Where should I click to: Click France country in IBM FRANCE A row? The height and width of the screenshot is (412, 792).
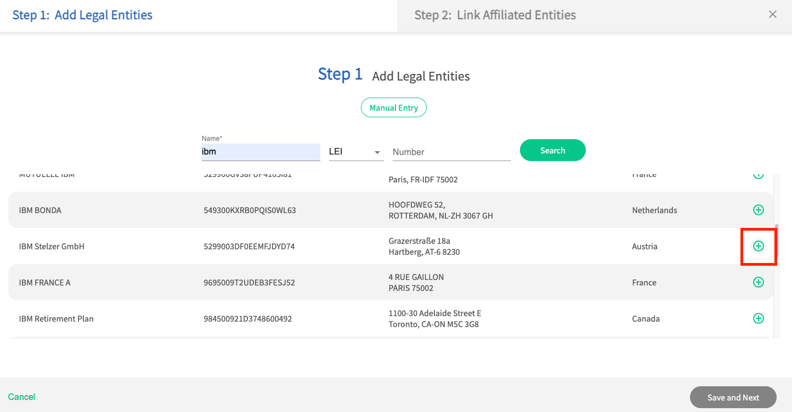pos(644,283)
